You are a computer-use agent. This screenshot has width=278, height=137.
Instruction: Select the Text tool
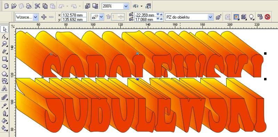point(5,89)
